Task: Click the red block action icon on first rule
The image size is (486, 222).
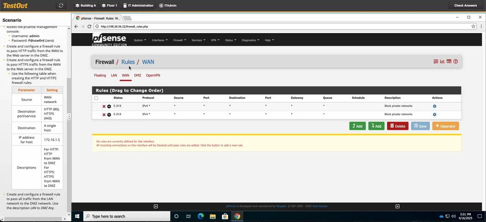Action: 104,106
